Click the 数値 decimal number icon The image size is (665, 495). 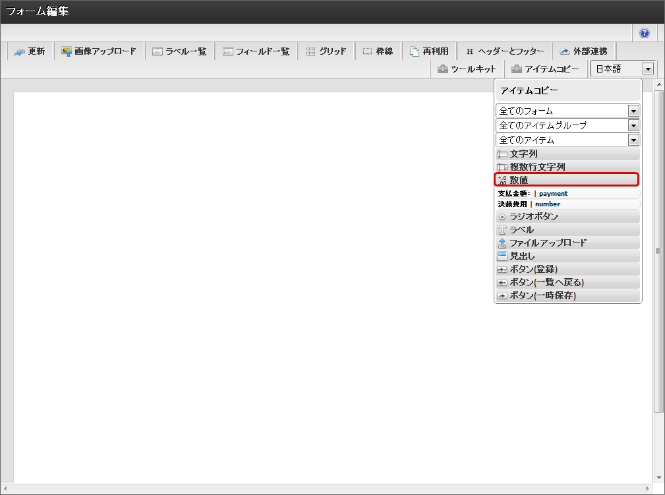click(502, 181)
